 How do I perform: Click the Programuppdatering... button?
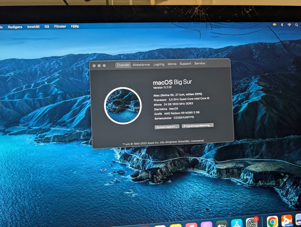coord(198,126)
